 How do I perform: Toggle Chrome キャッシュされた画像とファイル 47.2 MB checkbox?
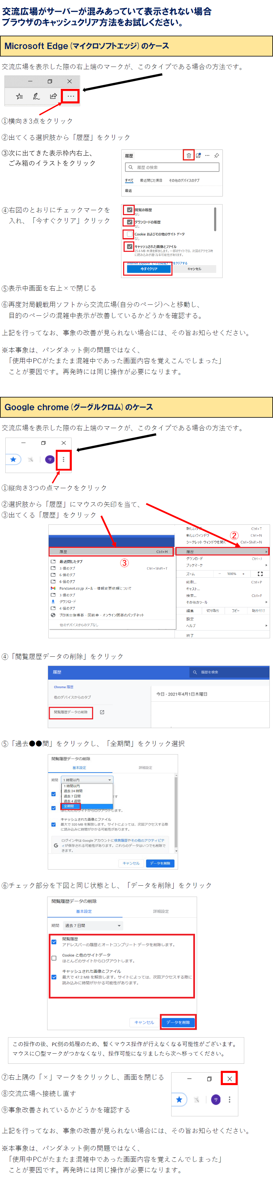(x=54, y=977)
